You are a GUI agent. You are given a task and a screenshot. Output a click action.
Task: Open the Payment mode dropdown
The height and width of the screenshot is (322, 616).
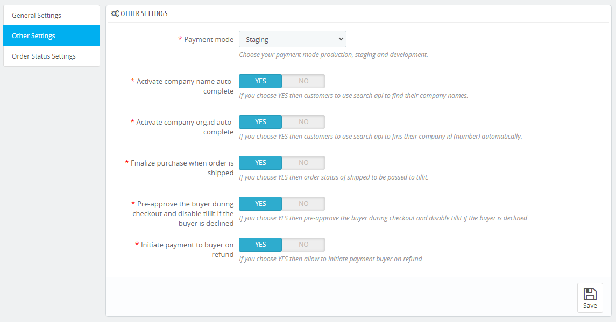tap(293, 39)
